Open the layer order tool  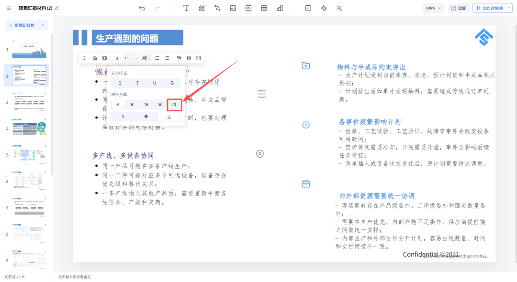[189, 58]
